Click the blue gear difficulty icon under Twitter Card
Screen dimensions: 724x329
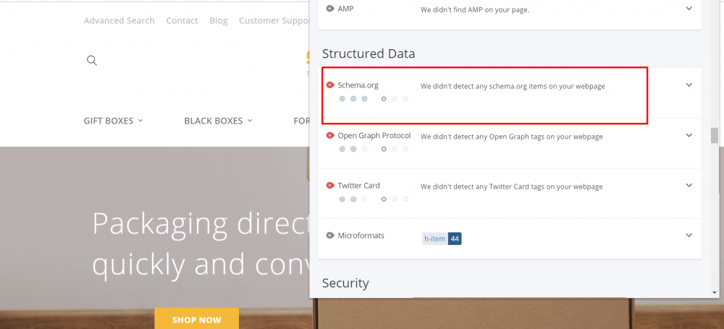[383, 200]
